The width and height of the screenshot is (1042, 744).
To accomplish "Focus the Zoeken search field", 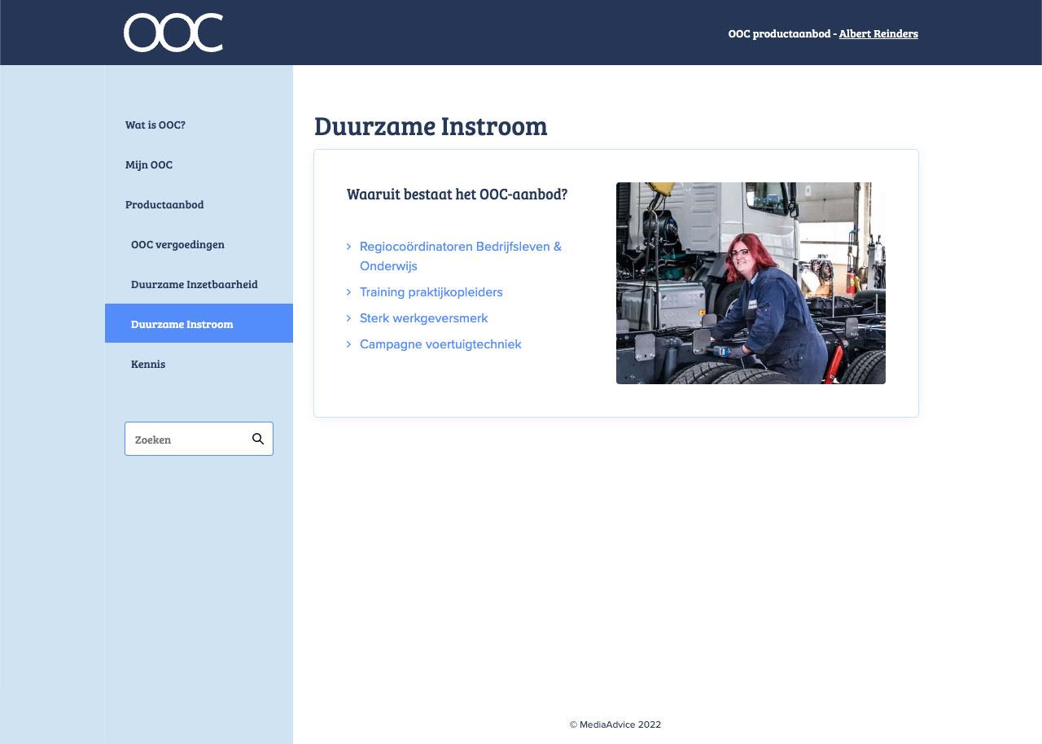I will coord(199,439).
